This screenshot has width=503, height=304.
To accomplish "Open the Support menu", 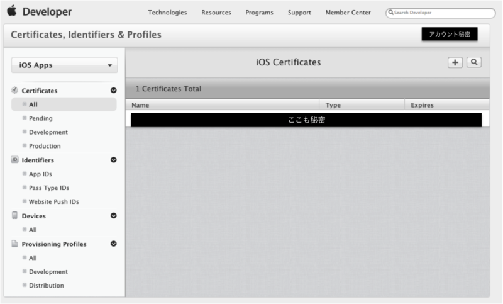I will tap(299, 13).
